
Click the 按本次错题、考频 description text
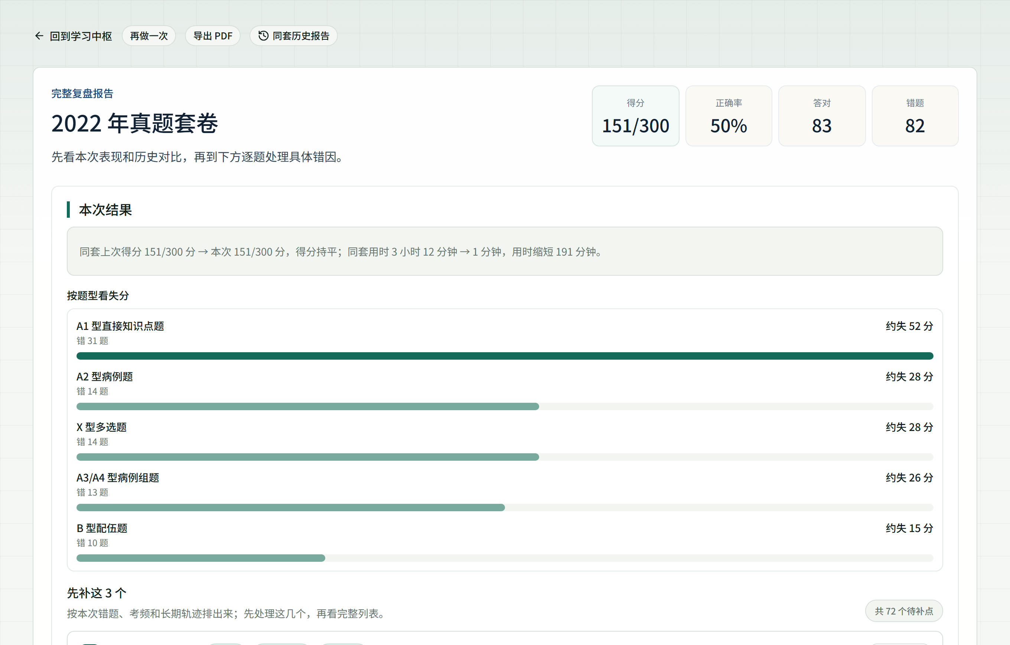(x=226, y=613)
